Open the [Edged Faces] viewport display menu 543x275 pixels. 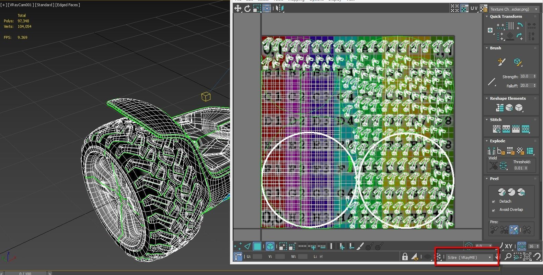(x=68, y=5)
